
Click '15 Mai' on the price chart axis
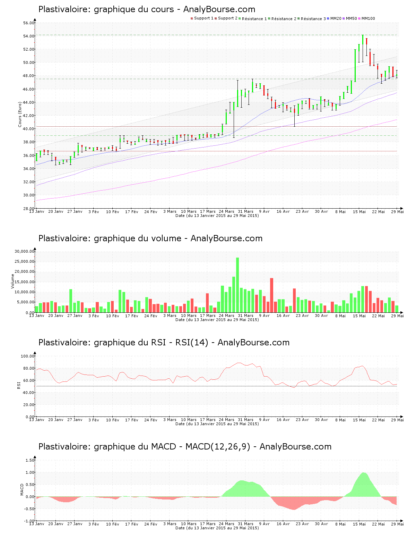[x=359, y=211]
